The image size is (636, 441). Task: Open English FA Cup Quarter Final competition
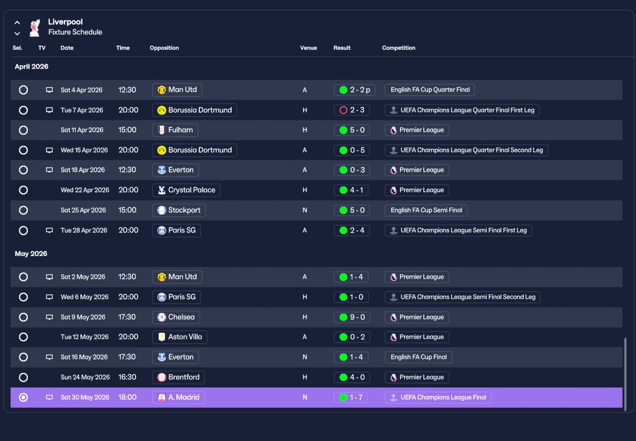point(430,90)
